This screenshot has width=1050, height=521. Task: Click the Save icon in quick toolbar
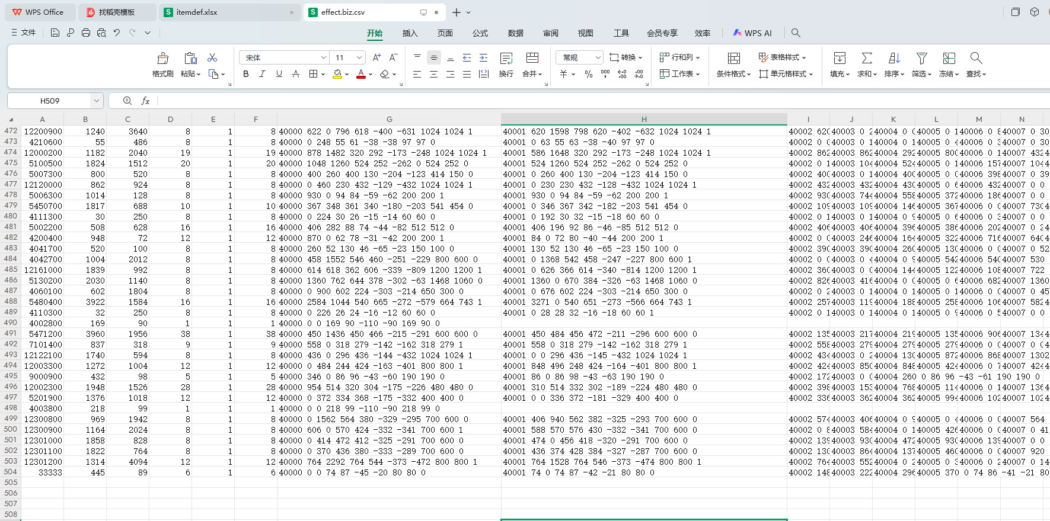coord(55,33)
